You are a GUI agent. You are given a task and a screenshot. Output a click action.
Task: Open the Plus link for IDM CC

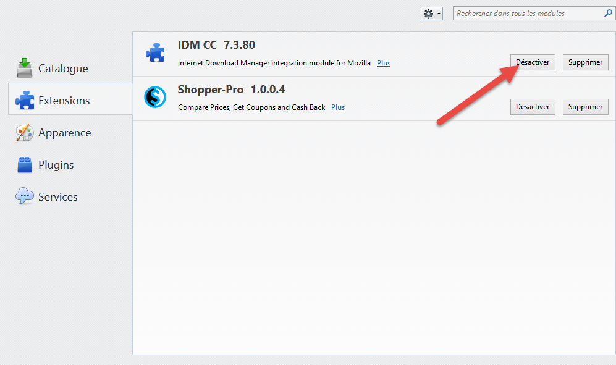pos(384,63)
